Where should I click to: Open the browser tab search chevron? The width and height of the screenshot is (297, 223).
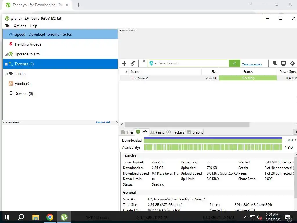[x=250, y=4]
